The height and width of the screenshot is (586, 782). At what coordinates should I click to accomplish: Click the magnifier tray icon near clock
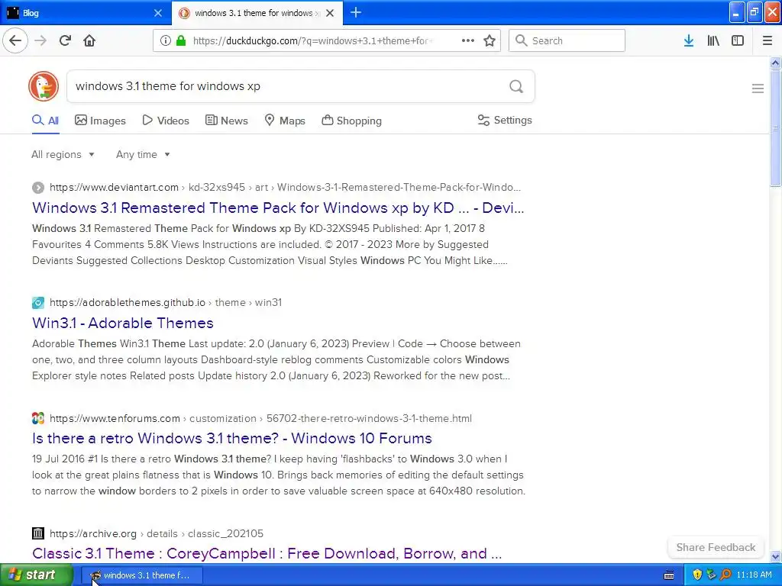point(725,575)
